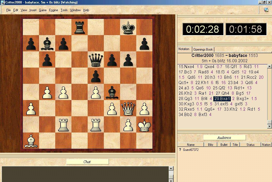Sort audience by Blitz column header

[x=211, y=145]
